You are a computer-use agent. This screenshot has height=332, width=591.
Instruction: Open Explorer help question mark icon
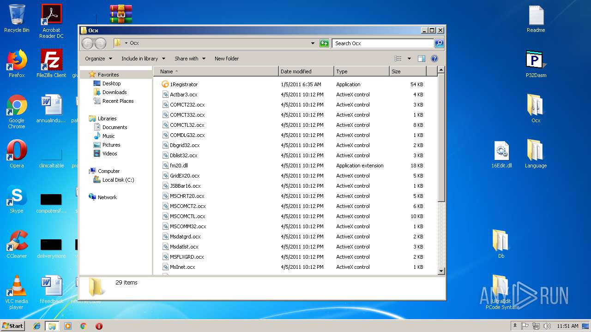click(434, 59)
